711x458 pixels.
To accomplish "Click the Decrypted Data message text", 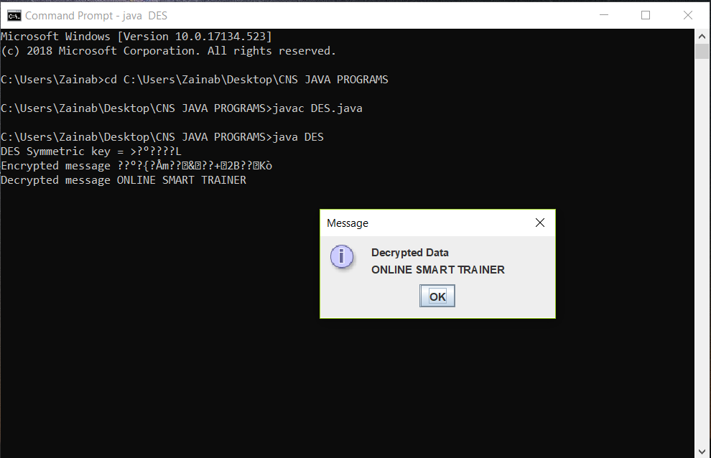I will point(410,253).
